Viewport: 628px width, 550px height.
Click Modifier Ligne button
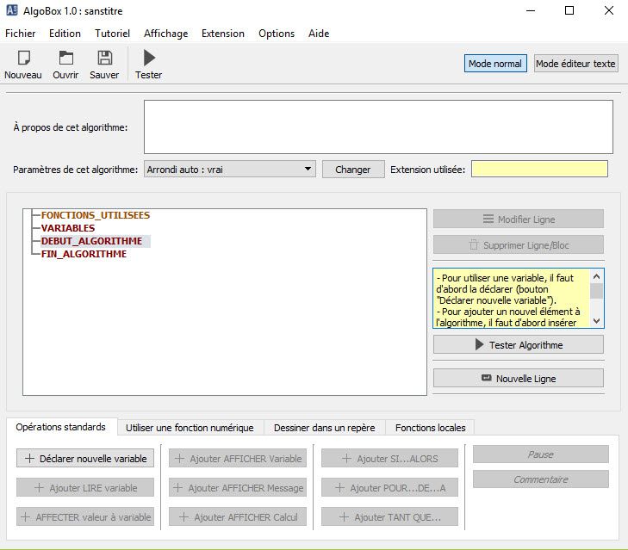tap(519, 219)
